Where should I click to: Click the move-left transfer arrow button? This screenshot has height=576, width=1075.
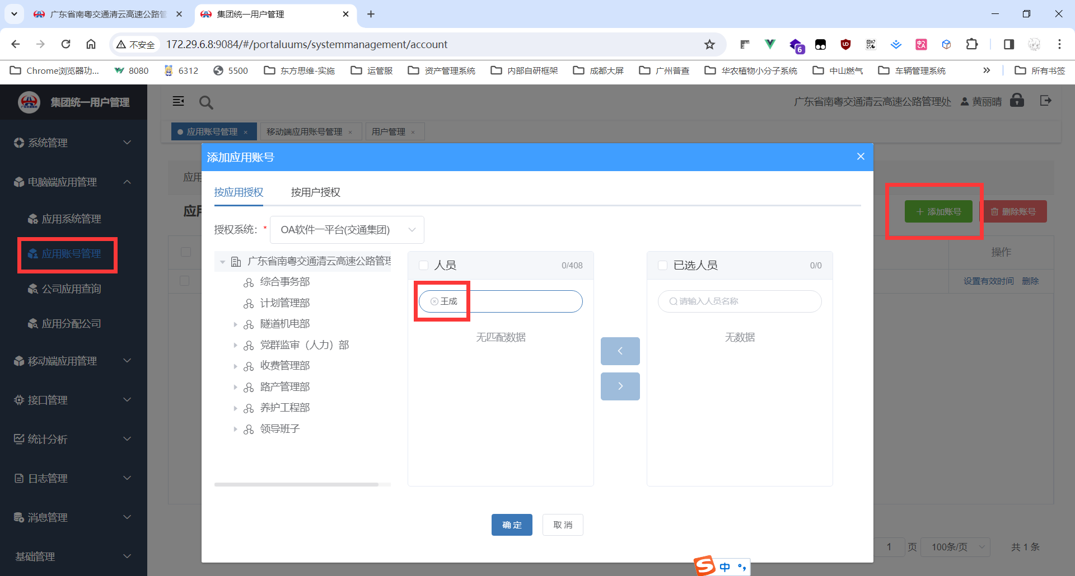pyautogui.click(x=620, y=351)
